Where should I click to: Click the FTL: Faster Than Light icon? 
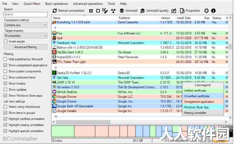tap(54, 62)
